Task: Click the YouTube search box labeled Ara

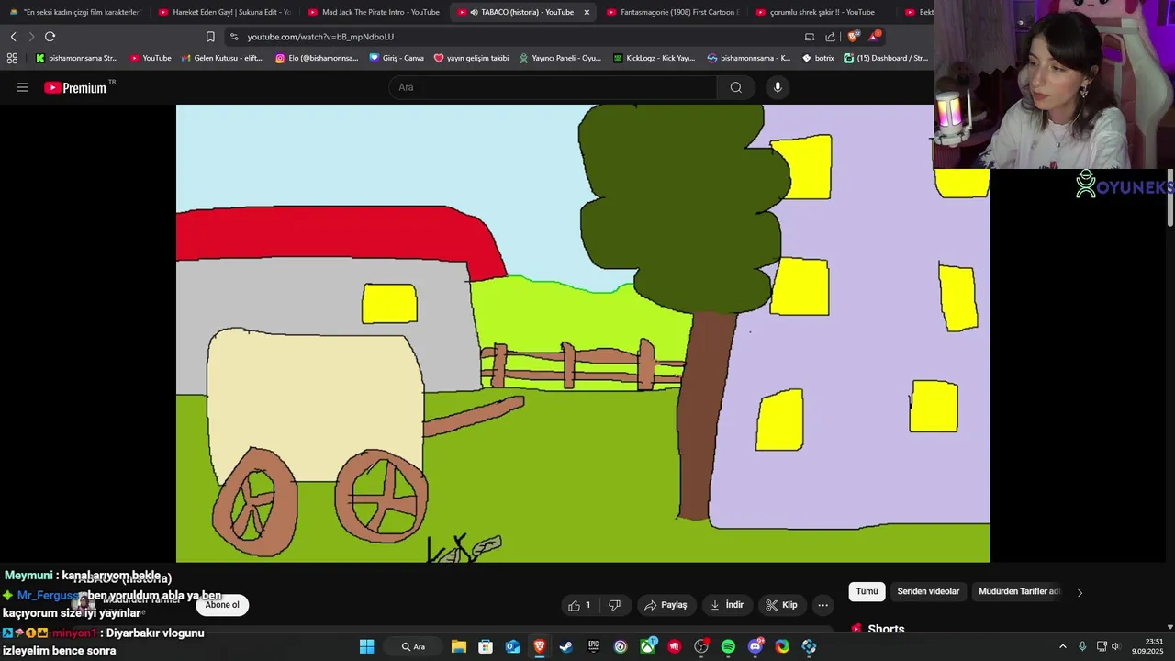Action: click(553, 87)
